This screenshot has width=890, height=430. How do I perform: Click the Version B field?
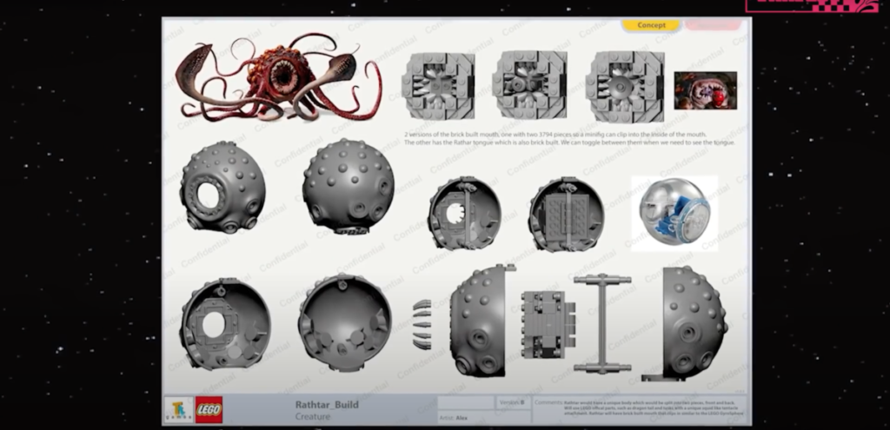(x=513, y=402)
